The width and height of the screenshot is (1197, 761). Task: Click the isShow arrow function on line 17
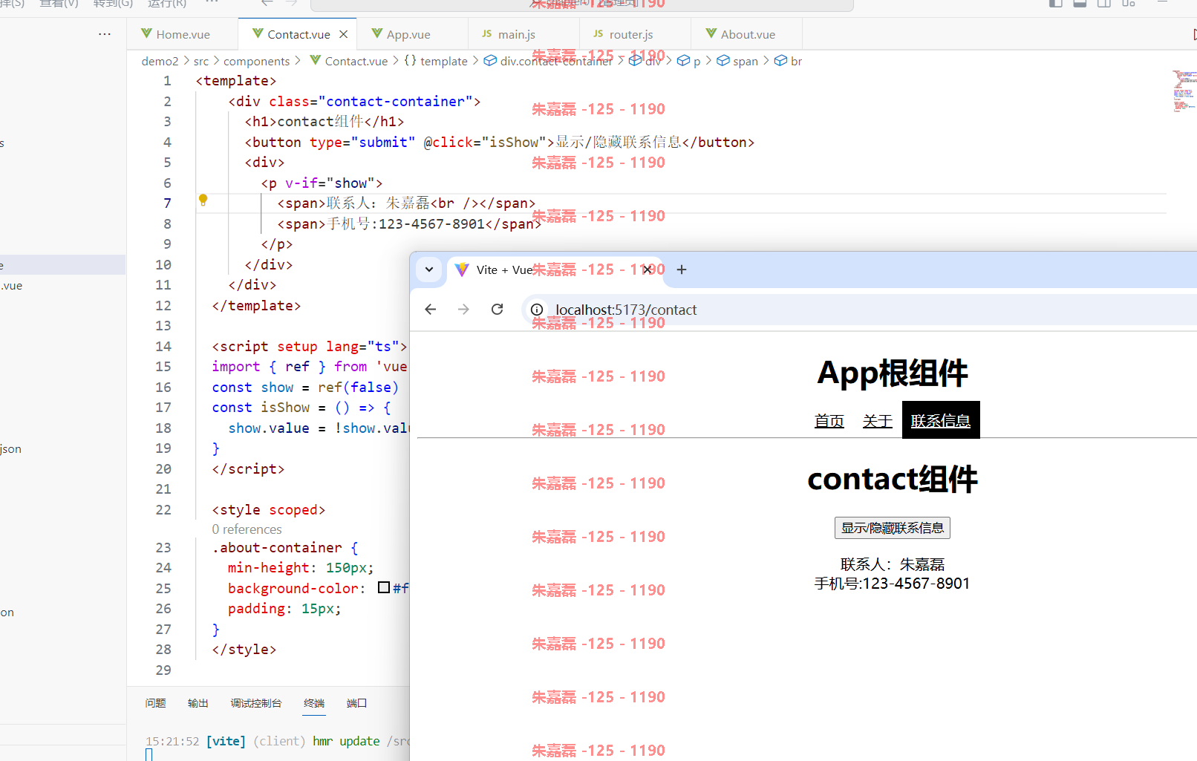tap(301, 407)
